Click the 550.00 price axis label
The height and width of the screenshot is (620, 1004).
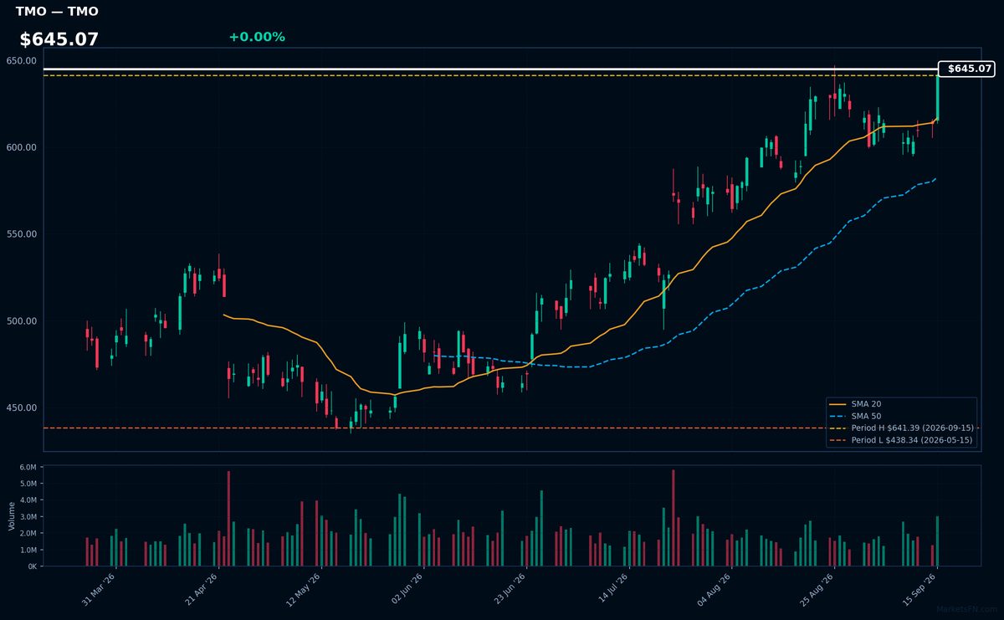pos(21,234)
